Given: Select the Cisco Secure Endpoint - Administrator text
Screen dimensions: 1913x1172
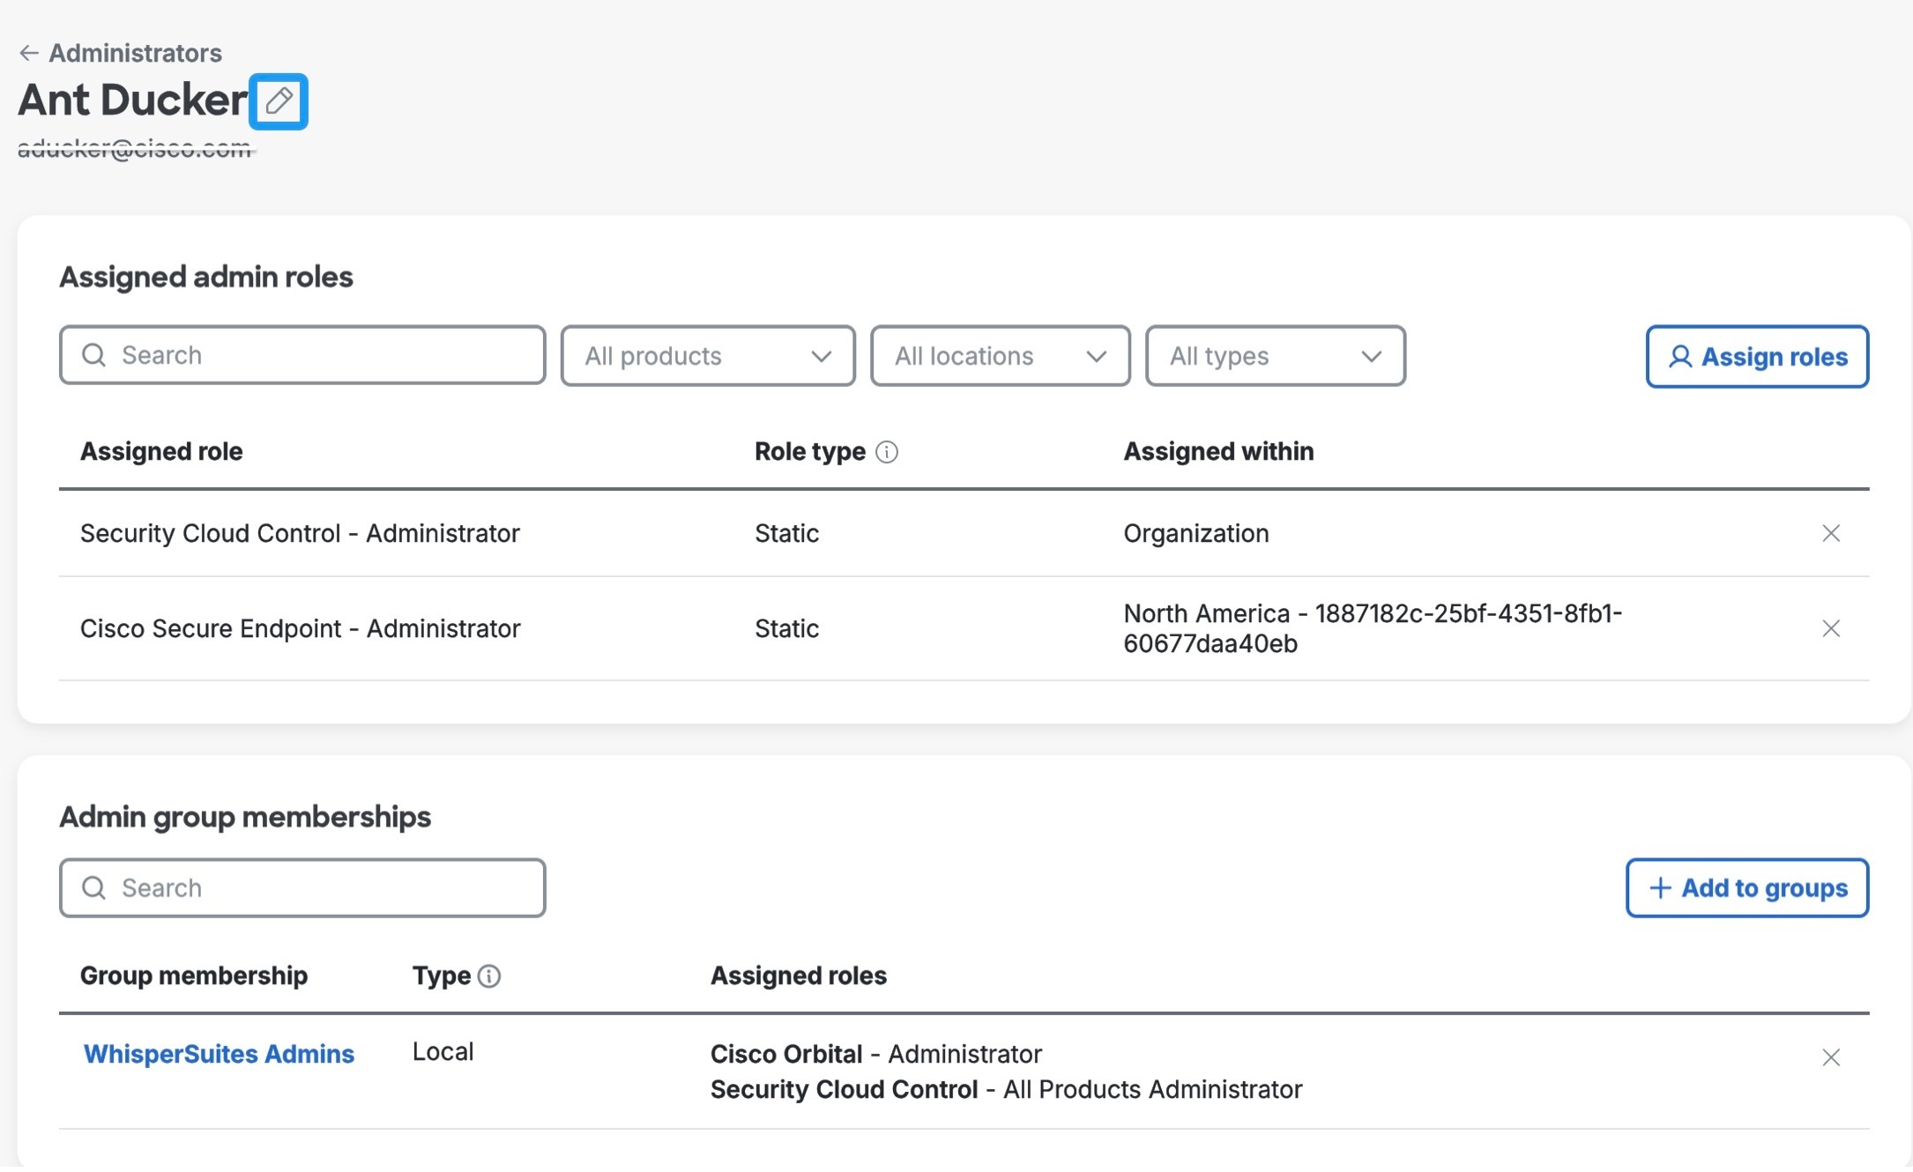Looking at the screenshot, I should [300, 628].
